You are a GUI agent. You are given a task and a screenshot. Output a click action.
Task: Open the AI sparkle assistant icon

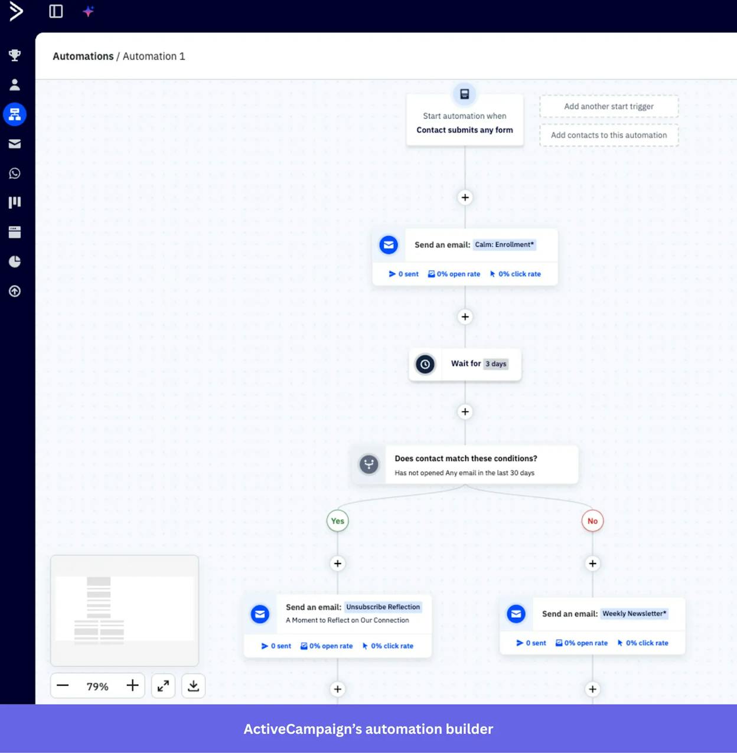point(88,11)
